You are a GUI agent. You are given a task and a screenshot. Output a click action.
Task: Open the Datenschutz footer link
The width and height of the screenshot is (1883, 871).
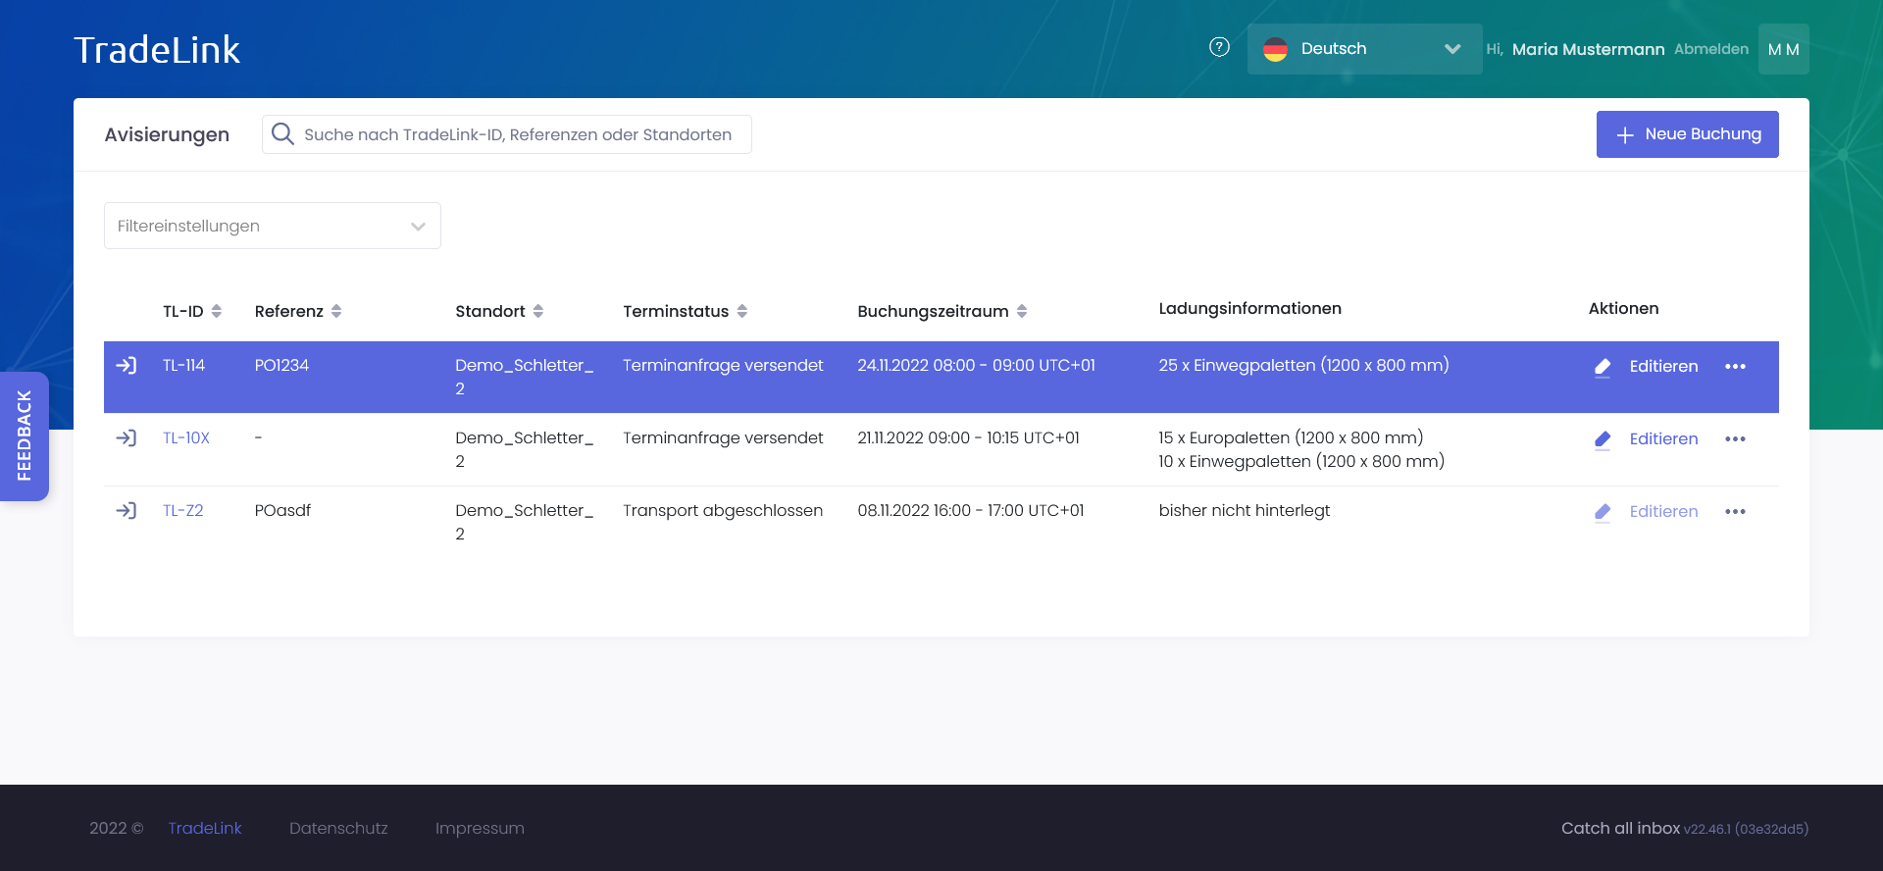coord(338,828)
